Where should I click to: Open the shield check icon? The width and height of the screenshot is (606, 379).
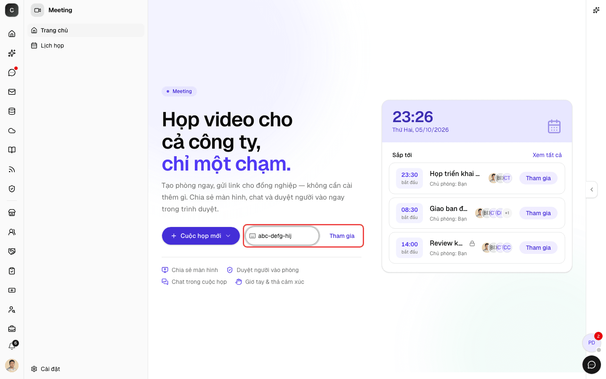[x=12, y=189]
